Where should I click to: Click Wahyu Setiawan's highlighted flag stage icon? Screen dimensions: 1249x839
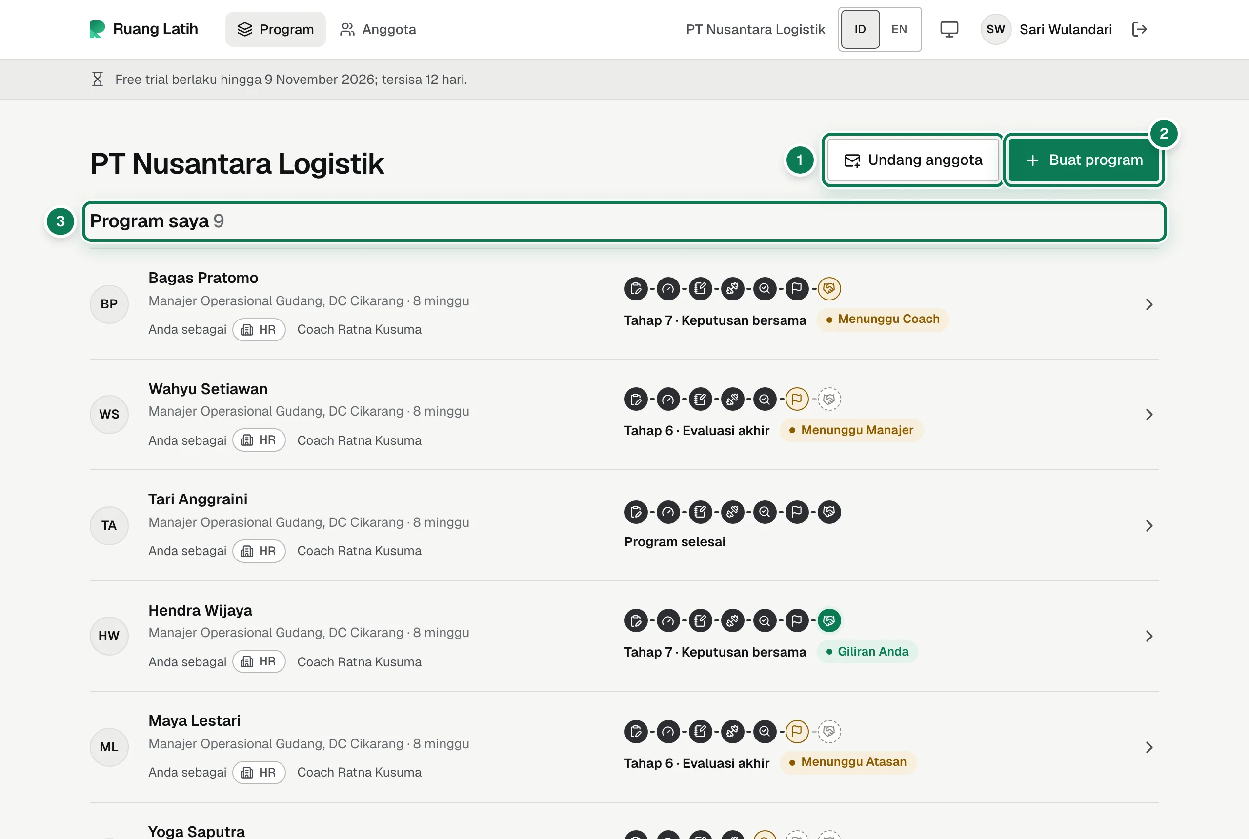[x=797, y=399]
